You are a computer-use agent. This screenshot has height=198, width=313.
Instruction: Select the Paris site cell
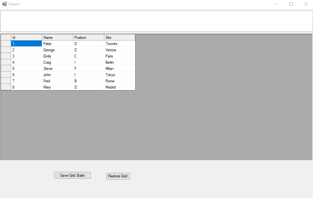tap(120, 56)
